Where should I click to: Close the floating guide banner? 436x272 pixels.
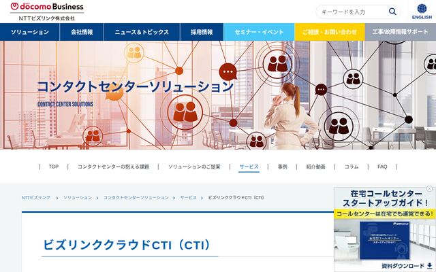(429, 189)
